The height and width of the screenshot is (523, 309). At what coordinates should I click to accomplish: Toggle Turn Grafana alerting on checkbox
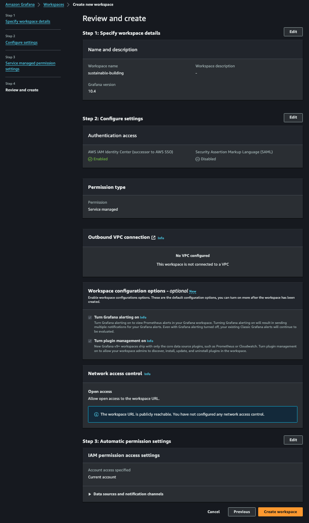coord(90,317)
